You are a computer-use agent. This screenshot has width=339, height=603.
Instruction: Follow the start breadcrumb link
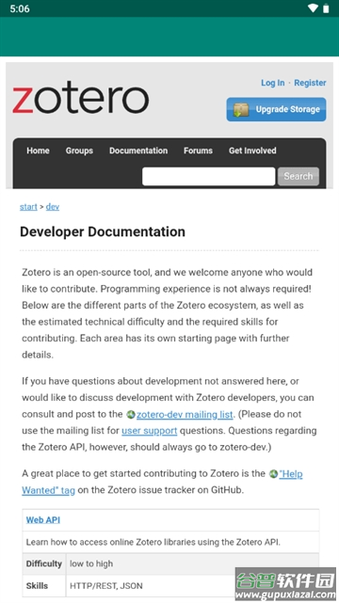click(28, 207)
